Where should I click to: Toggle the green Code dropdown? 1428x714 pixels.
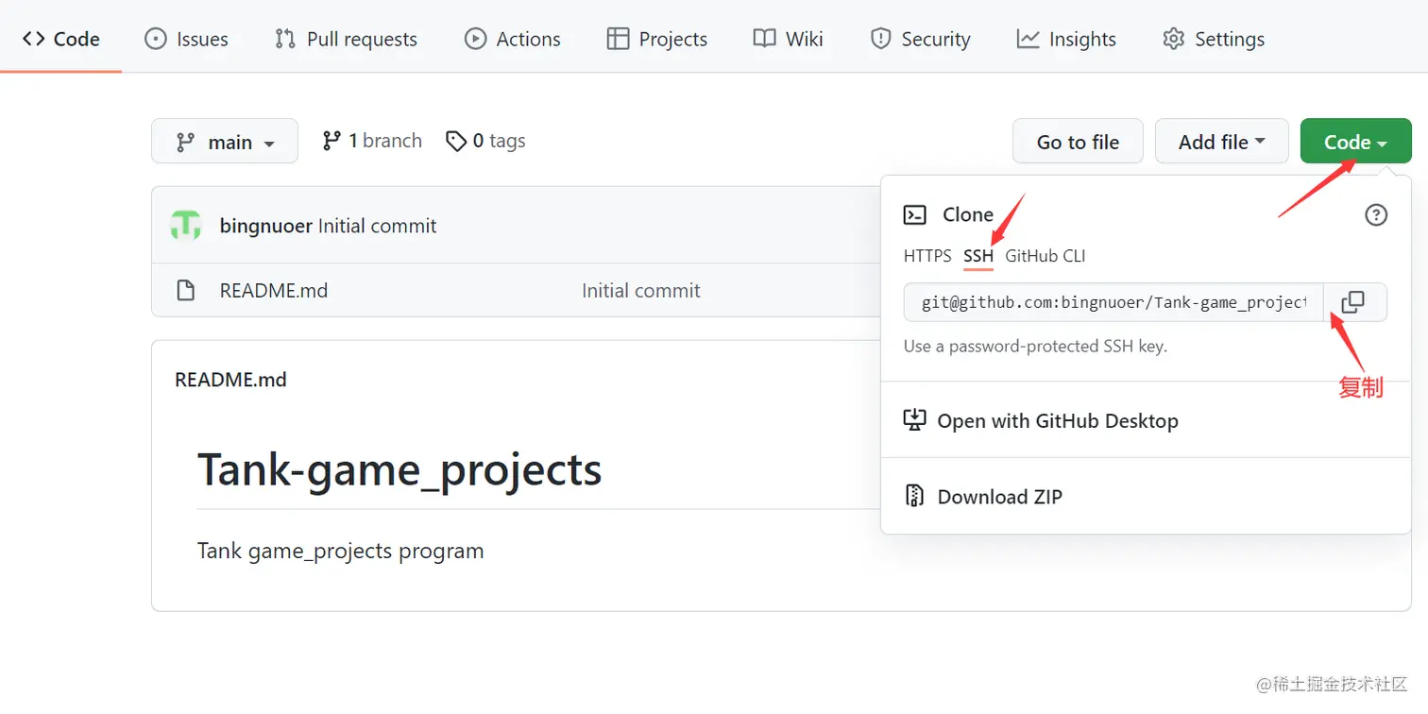pyautogui.click(x=1355, y=142)
